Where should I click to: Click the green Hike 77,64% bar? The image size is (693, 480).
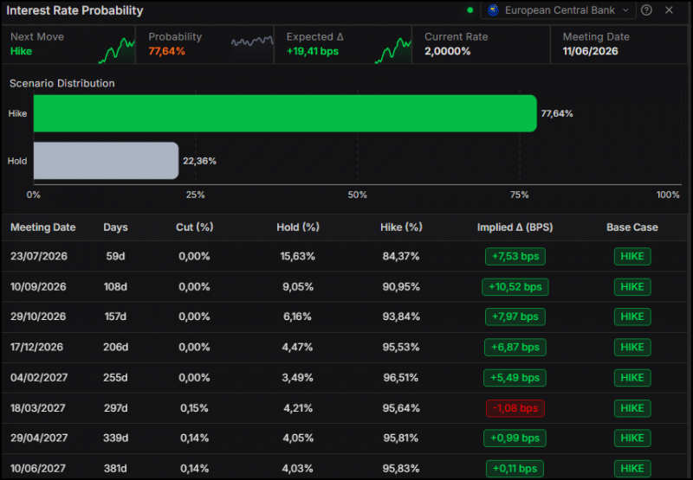point(285,113)
